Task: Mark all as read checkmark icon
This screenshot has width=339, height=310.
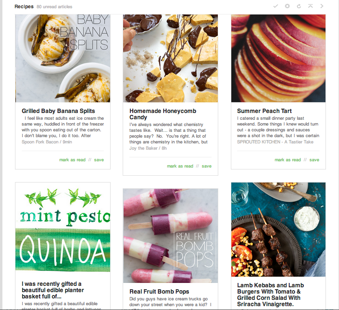Action: [276, 6]
